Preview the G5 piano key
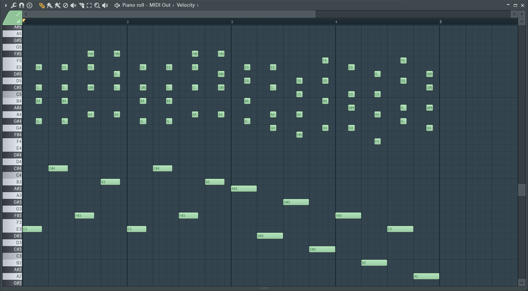The image size is (528, 291). pos(12,47)
